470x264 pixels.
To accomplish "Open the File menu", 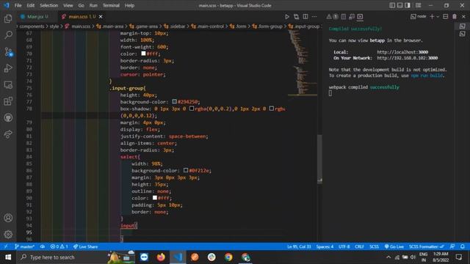I will pyautogui.click(x=18, y=5).
